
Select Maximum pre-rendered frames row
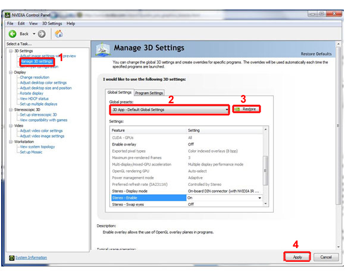pyautogui.click(x=187, y=158)
